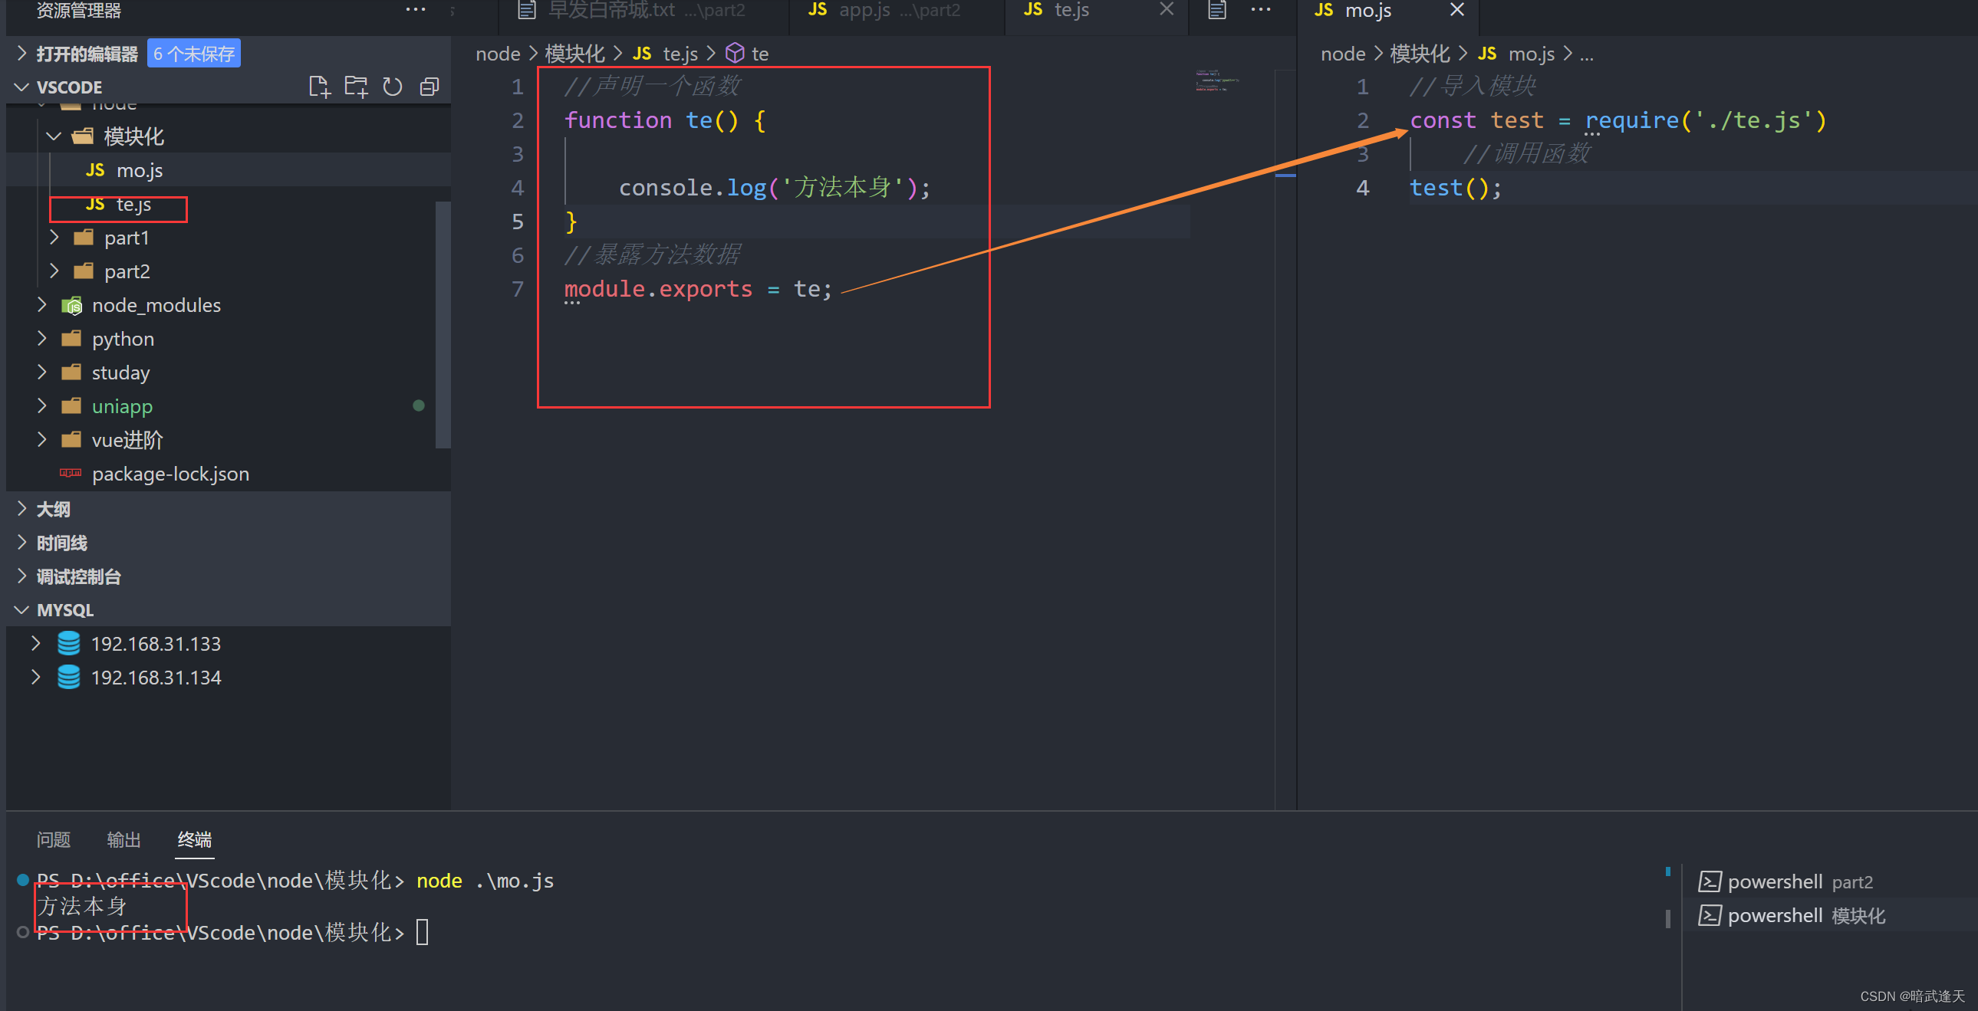Click the database icon for 192.168.31.134
This screenshot has width=1978, height=1011.
(69, 677)
